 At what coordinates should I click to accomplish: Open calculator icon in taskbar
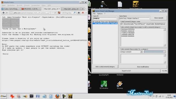[x=51, y=96]
